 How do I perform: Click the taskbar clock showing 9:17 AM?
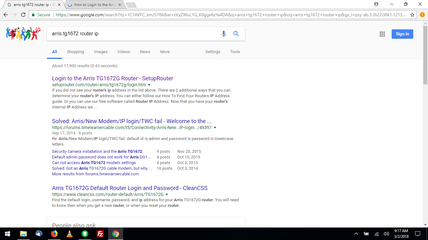pos(401,234)
